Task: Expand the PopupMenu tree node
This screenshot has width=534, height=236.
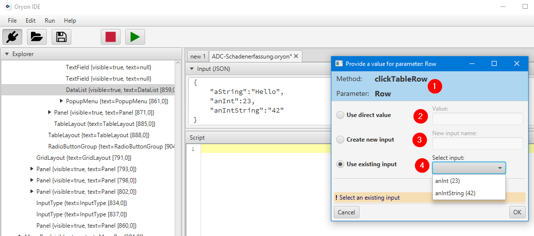Action: coord(61,101)
